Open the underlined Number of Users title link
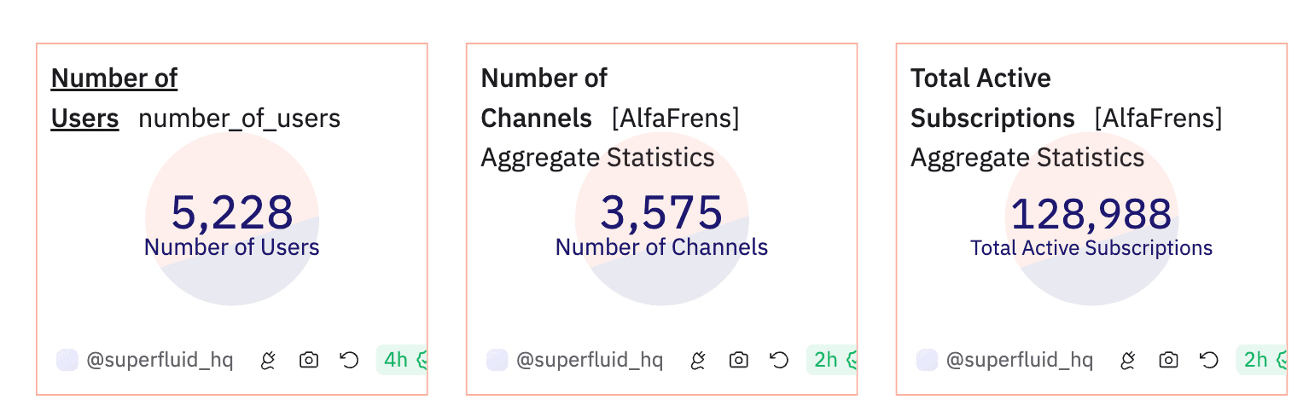This screenshot has width=1309, height=411. tap(114, 98)
